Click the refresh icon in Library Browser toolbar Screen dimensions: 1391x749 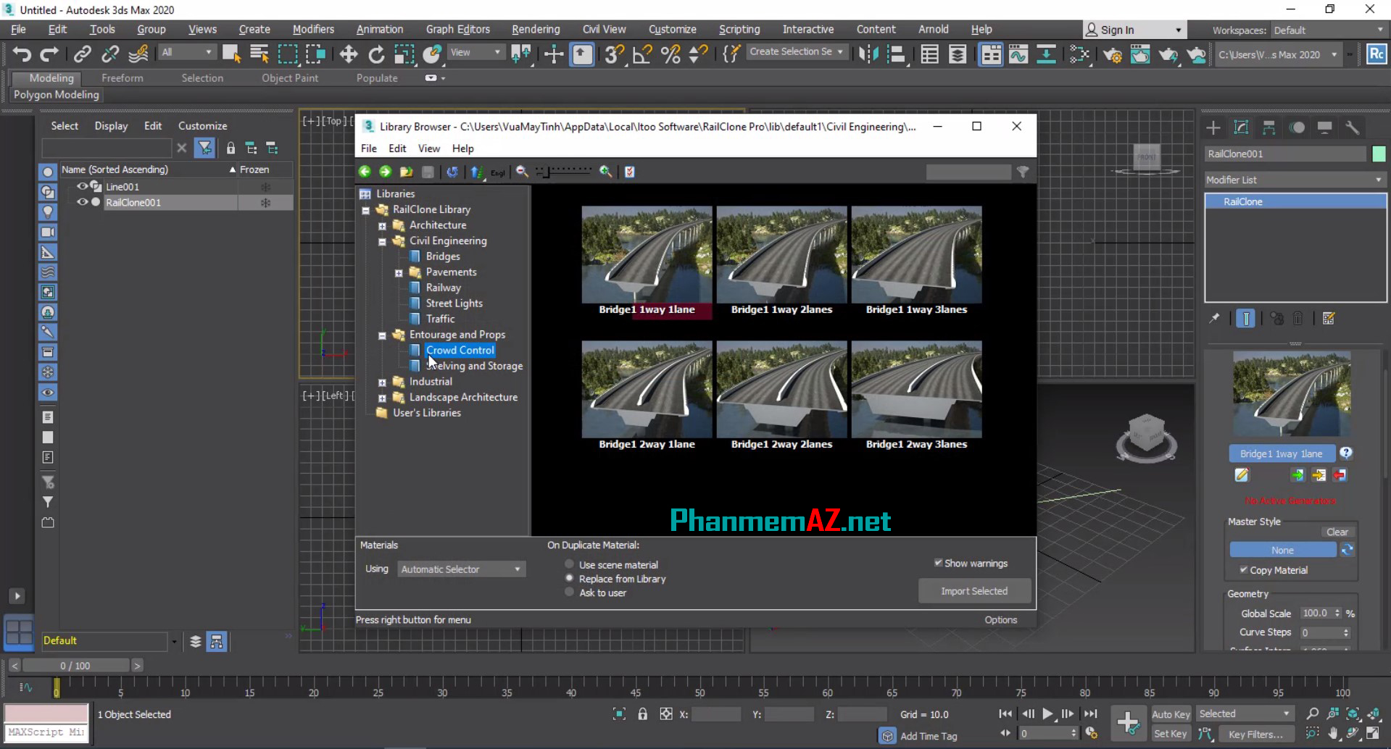(452, 172)
